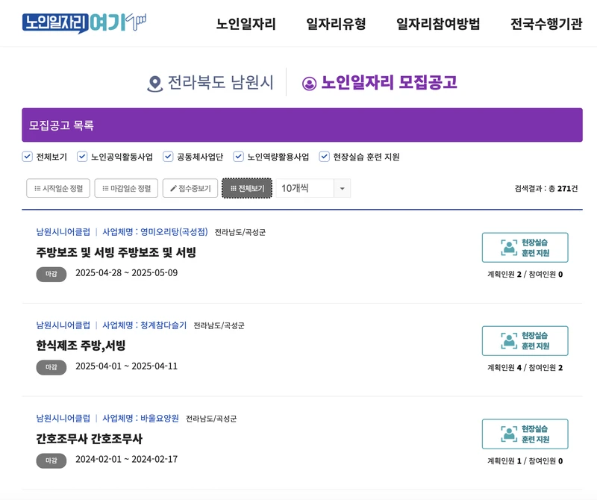The width and height of the screenshot is (597, 500).
Task: Click 마감 status badge dated 2024-02-01
Action: (x=51, y=460)
